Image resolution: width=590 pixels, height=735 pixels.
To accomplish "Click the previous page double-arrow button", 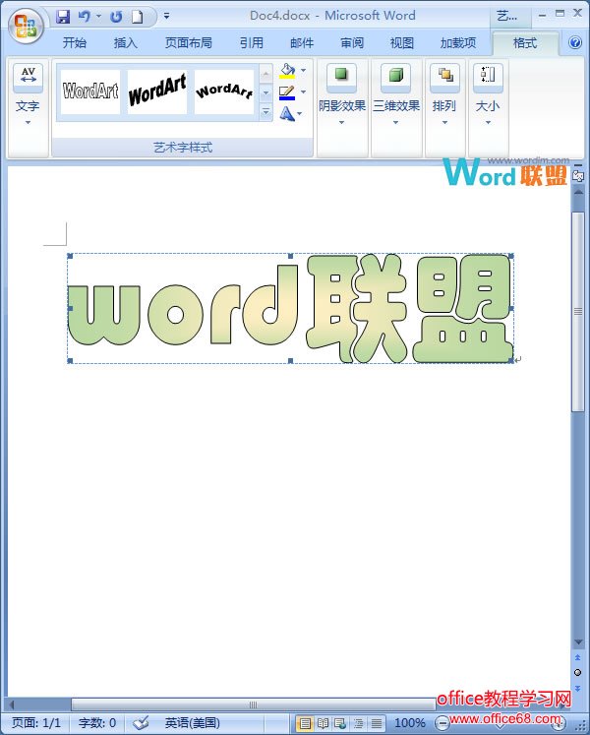I will point(578,658).
